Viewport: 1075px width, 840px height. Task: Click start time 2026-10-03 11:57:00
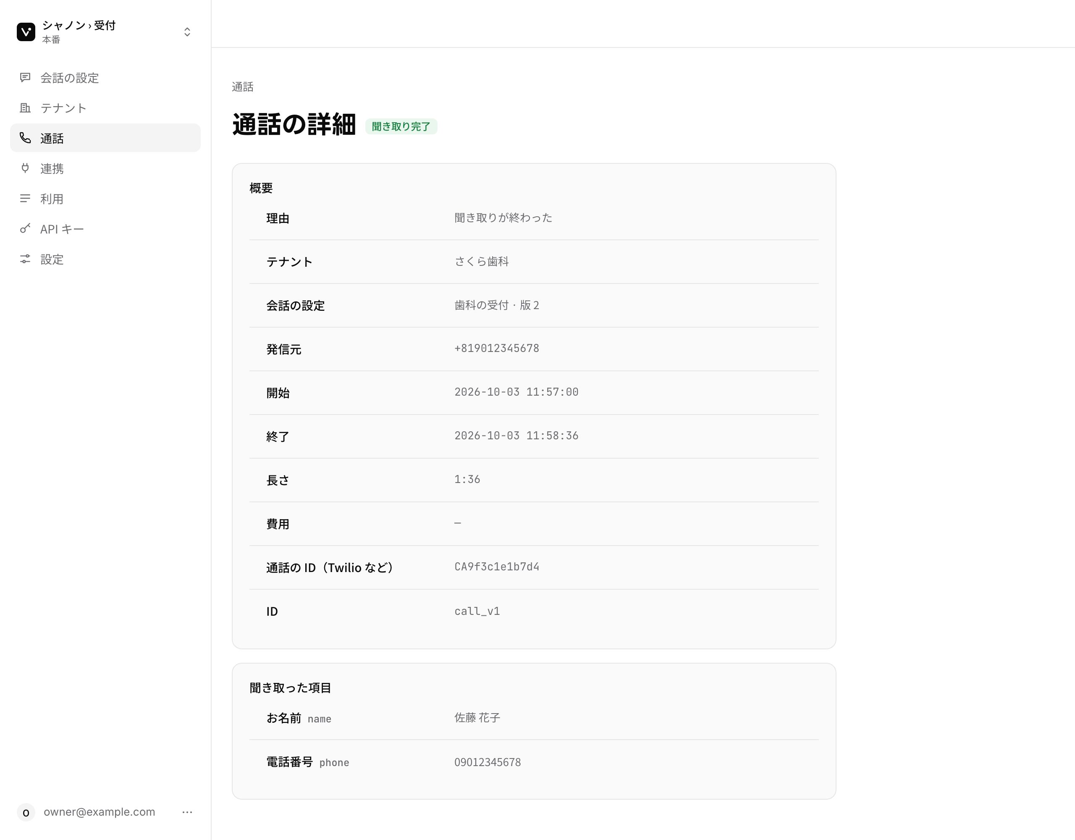pyautogui.click(x=517, y=392)
